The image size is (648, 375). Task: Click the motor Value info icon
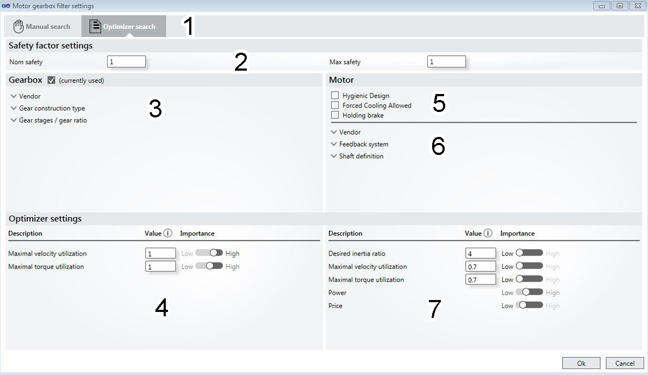(488, 233)
